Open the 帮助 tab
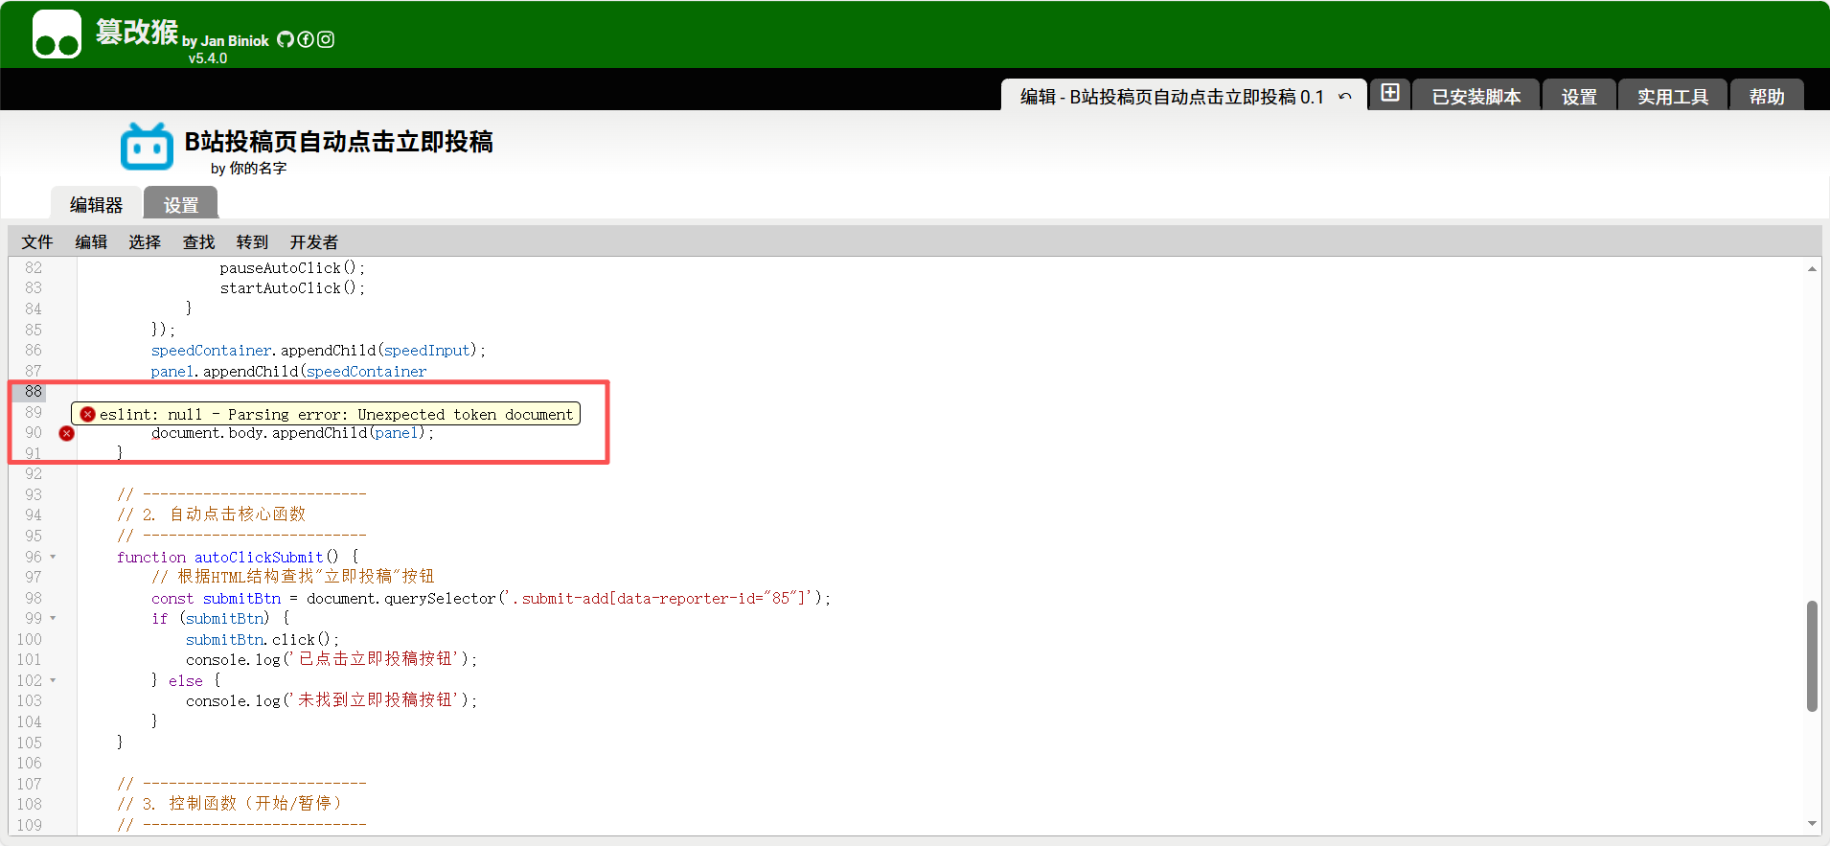The image size is (1830, 846). [1766, 97]
